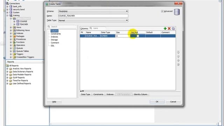Click the Columns name filter box
The image size is (224, 126).
pyautogui.click(x=98, y=28)
